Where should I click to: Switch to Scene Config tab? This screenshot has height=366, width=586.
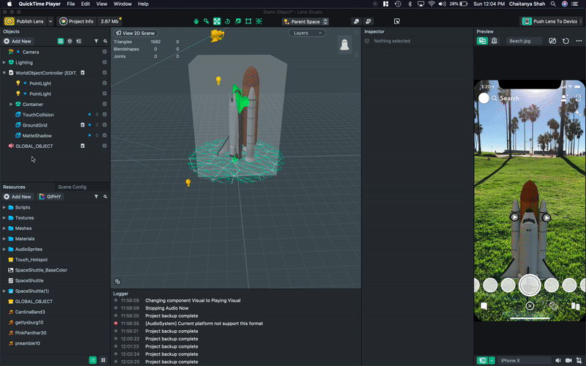pos(72,187)
